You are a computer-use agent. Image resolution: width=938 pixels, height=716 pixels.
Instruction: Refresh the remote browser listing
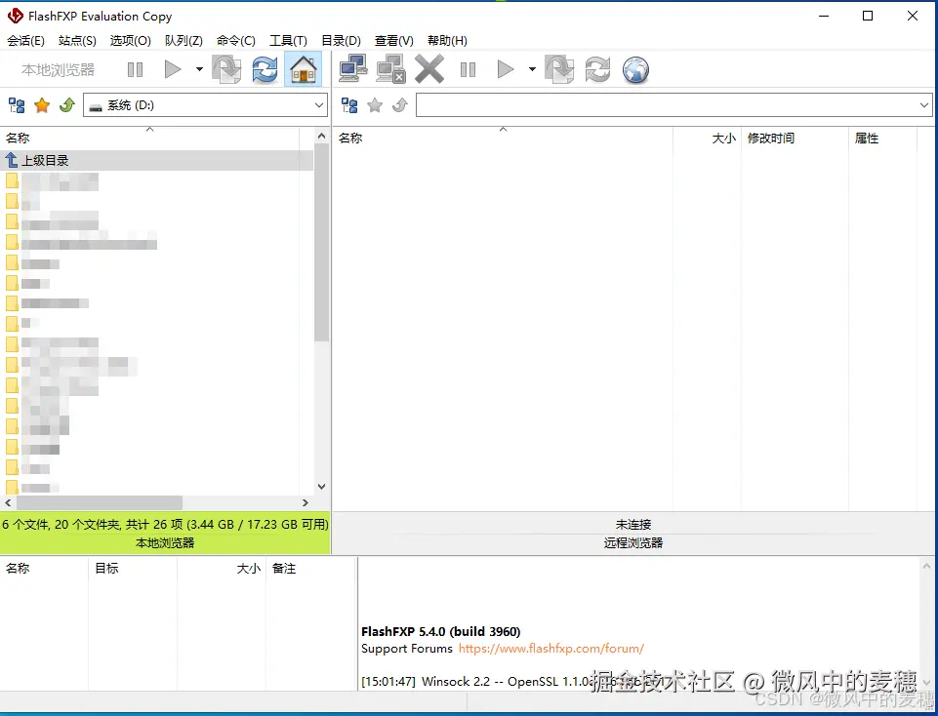597,69
